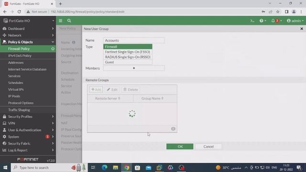The image size is (306, 172).
Task: Click the Network arrows icon
Action: (x=4, y=35)
